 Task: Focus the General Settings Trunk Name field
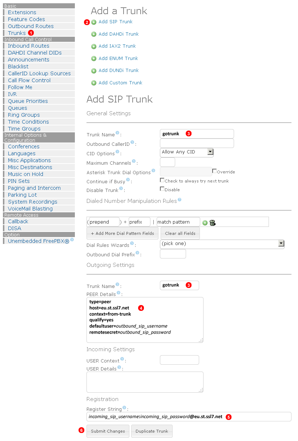point(197,134)
